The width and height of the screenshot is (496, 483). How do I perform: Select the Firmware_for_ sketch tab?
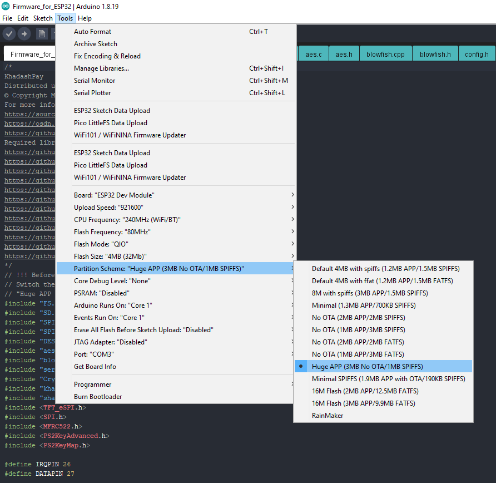[29, 54]
